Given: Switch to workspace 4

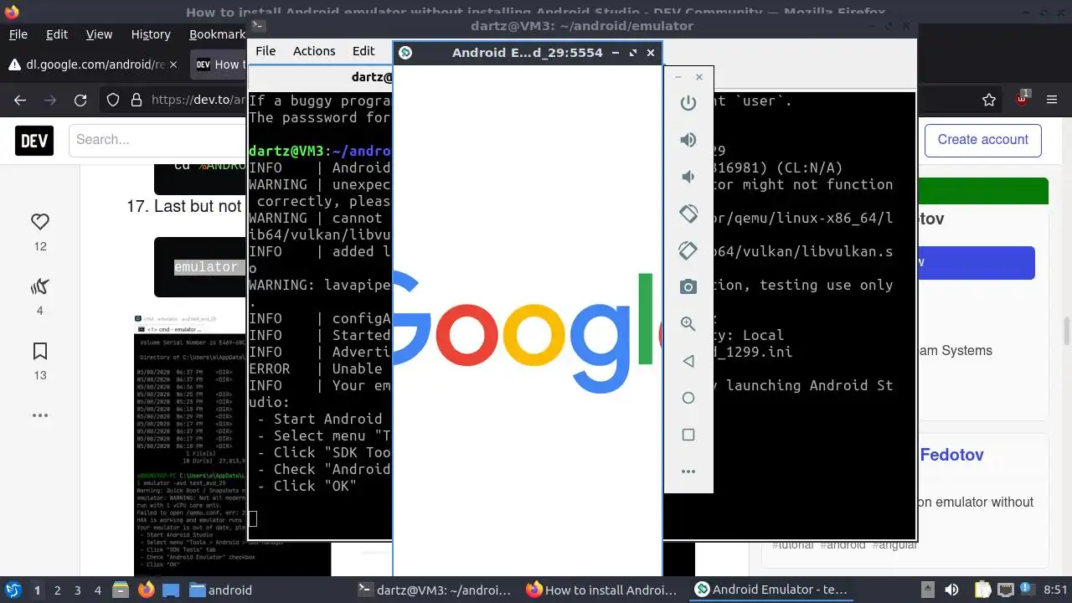Looking at the screenshot, I should click(97, 590).
